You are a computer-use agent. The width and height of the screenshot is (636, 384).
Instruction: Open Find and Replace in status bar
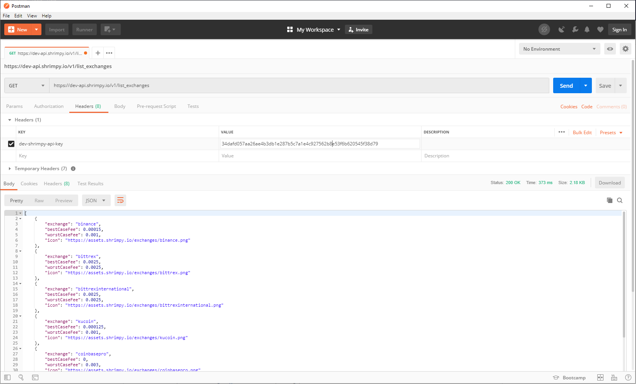tap(21, 377)
